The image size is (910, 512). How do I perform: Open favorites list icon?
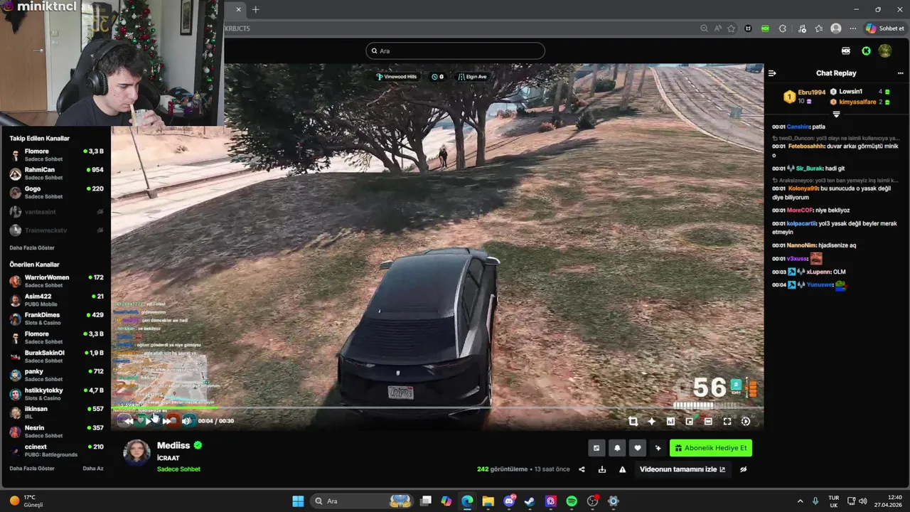point(819,28)
